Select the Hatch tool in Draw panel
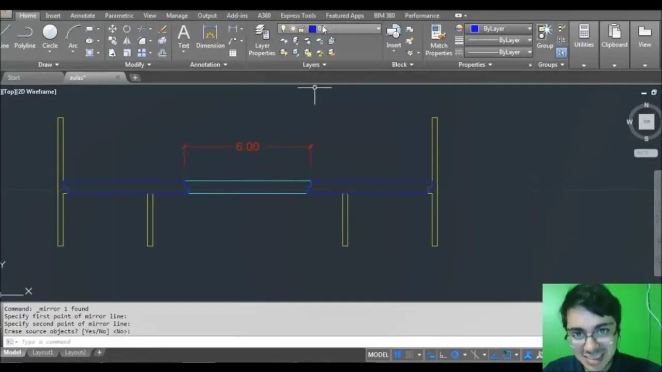Viewport: 662px width, 372px height. 89,53
